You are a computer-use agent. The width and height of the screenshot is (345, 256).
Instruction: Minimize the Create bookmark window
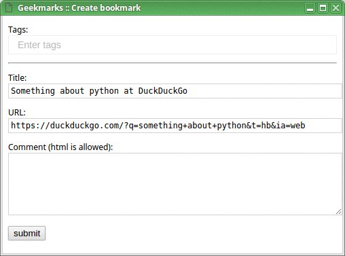point(310,8)
